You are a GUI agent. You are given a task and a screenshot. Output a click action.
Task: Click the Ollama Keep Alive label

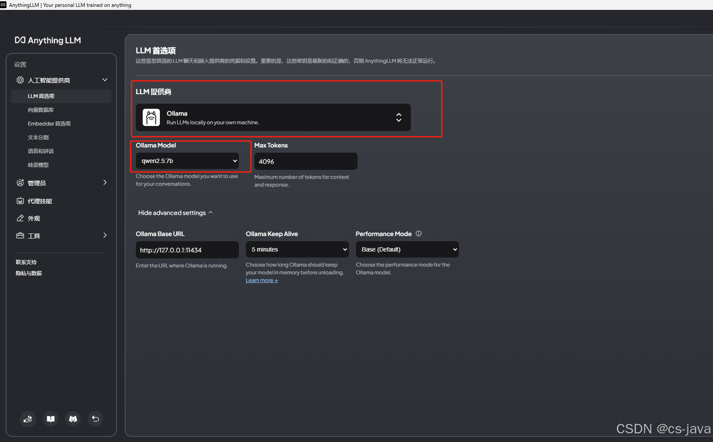pos(272,234)
